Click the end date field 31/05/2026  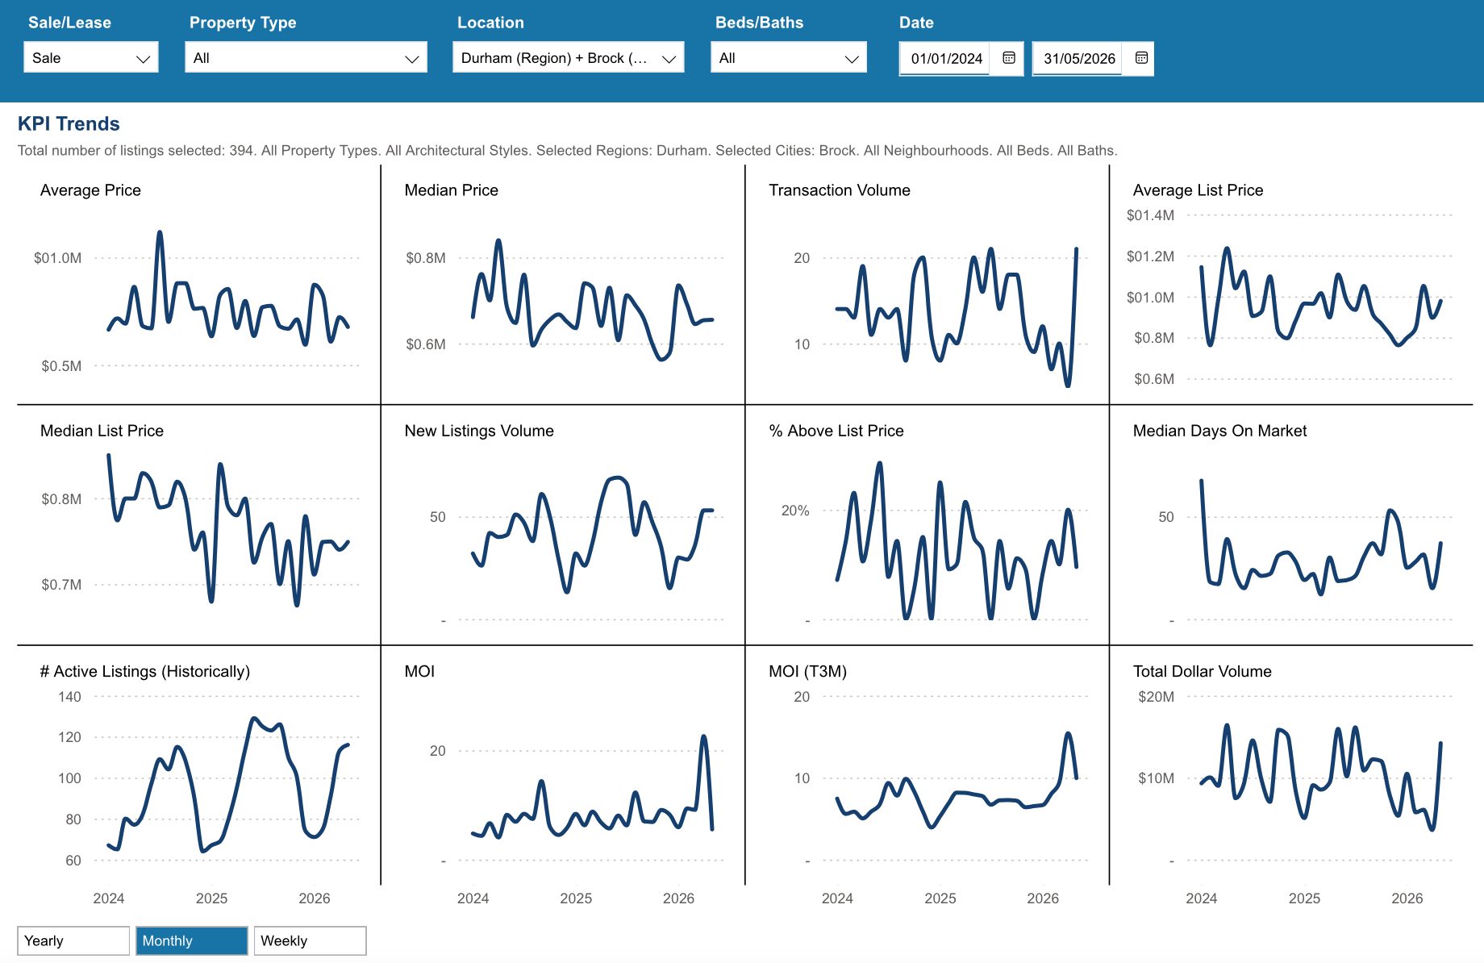pos(1078,58)
